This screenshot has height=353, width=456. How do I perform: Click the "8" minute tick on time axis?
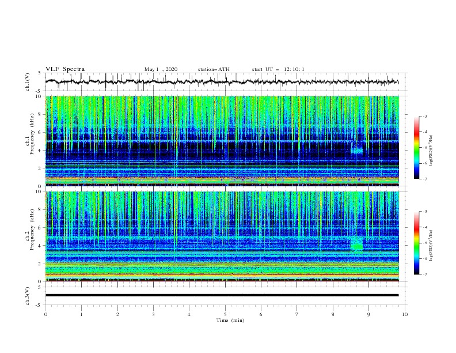coord(333,314)
